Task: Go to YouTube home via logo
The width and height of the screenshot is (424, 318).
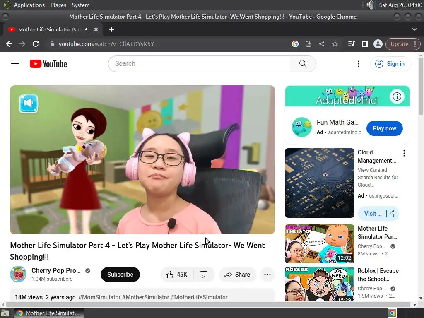Action: point(48,64)
